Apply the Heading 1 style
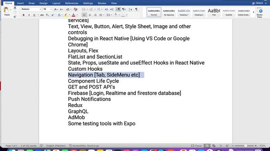The width and height of the screenshot is (270, 151). pos(184,12)
